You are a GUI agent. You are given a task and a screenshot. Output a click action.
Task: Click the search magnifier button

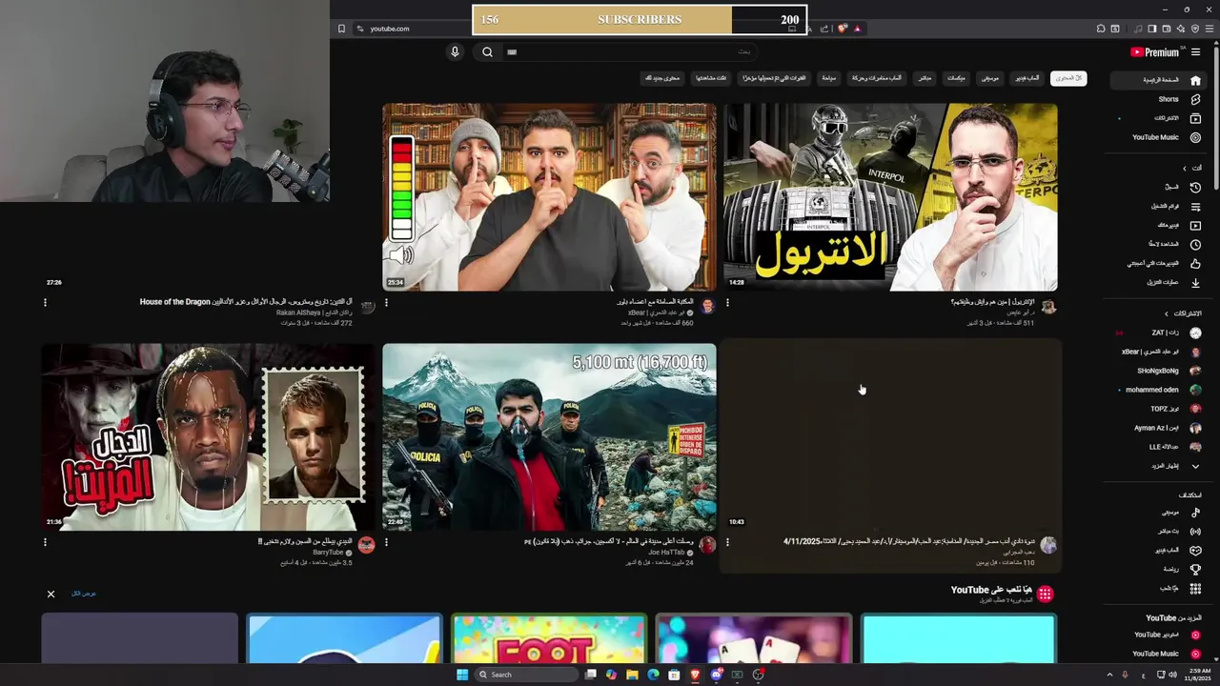click(487, 52)
